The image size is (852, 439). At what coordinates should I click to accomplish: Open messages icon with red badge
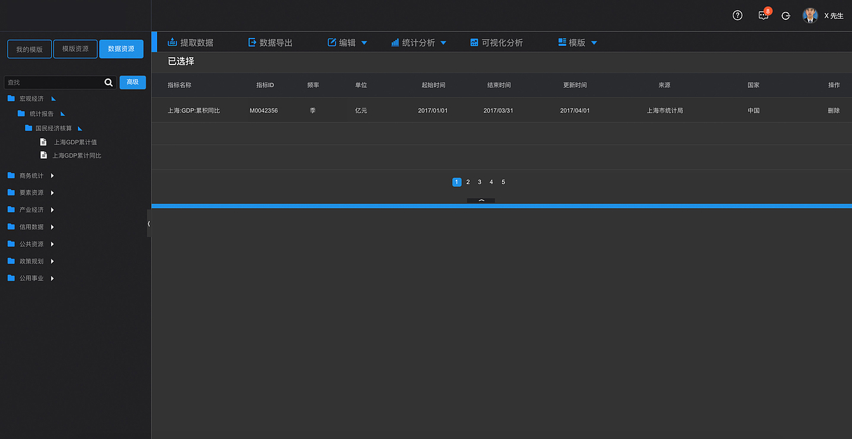[x=764, y=15]
